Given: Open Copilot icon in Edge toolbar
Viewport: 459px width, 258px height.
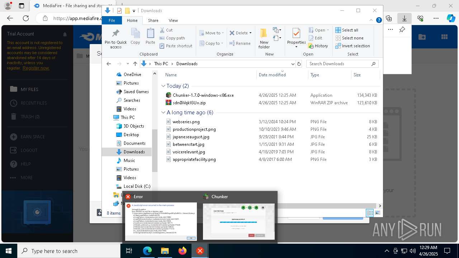Looking at the screenshot, I should click(451, 18).
